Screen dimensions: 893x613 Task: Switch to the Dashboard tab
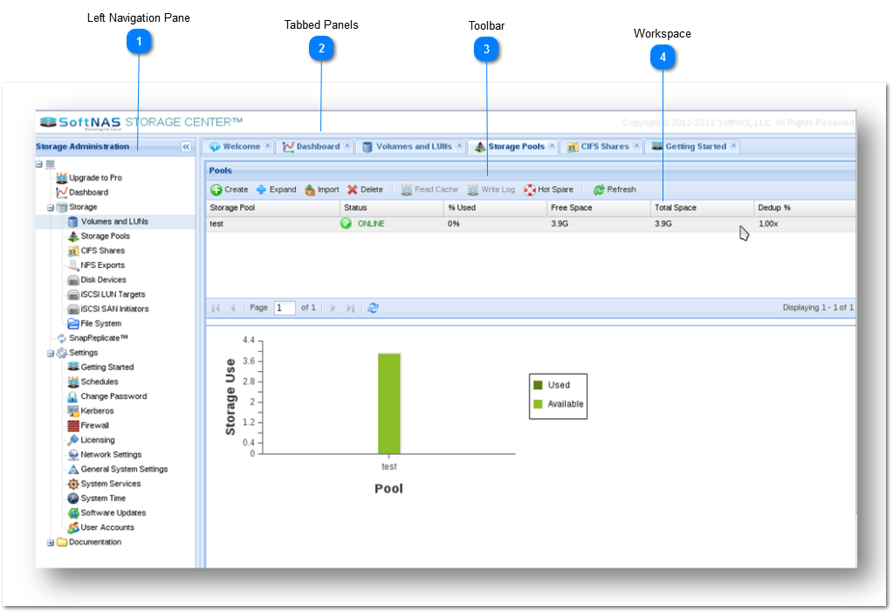tap(312, 147)
